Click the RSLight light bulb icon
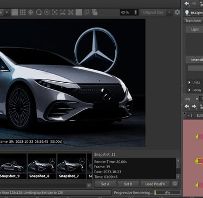 pyautogui.click(x=187, y=12)
